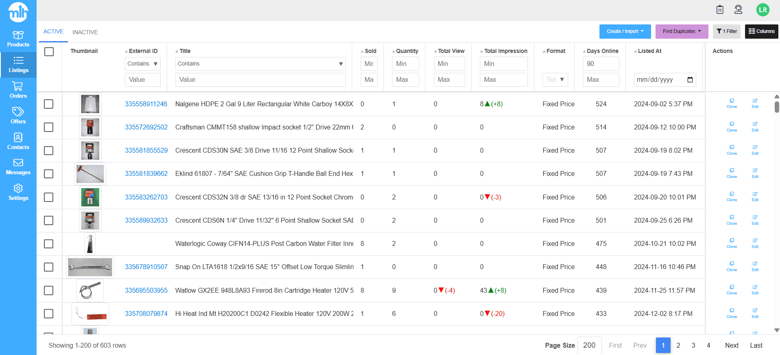Image resolution: width=780 pixels, height=355 pixels.
Task: Open the Find Duplicates dropdown
Action: coord(681,31)
